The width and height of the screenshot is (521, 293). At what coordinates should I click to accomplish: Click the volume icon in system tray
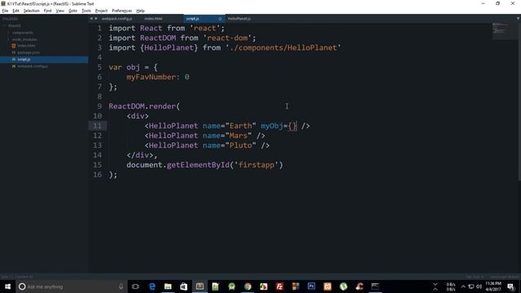click(x=479, y=286)
